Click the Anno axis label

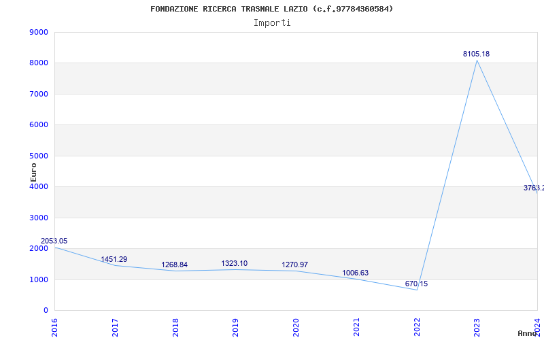pyautogui.click(x=528, y=333)
